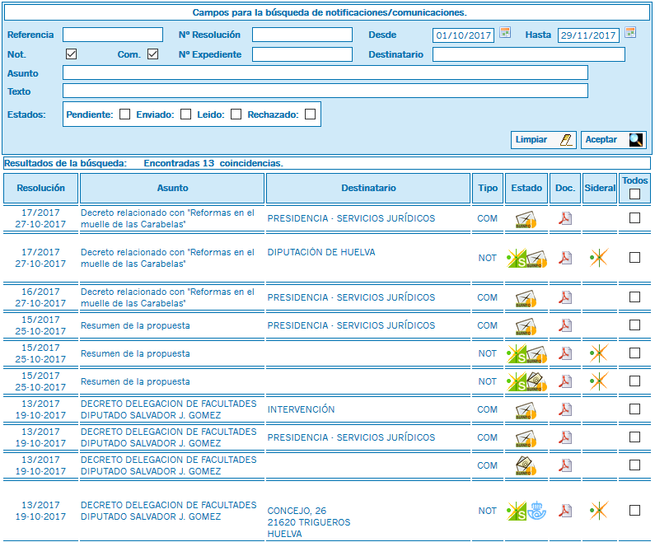Screen dimensions: 655x542
Task: Click envelope status icon for 13/2017 PRESIDENCIA row
Action: click(x=526, y=438)
